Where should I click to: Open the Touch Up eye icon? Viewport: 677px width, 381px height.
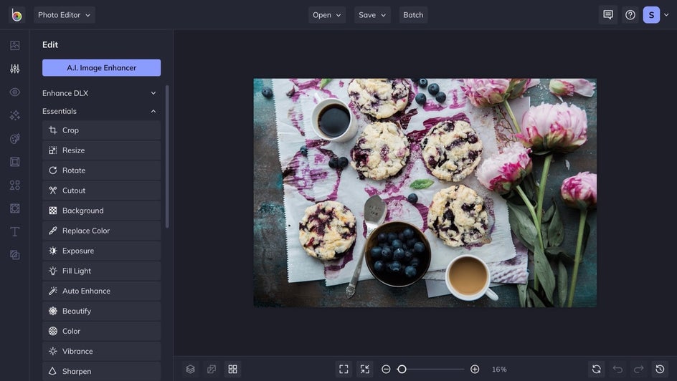pyautogui.click(x=14, y=92)
